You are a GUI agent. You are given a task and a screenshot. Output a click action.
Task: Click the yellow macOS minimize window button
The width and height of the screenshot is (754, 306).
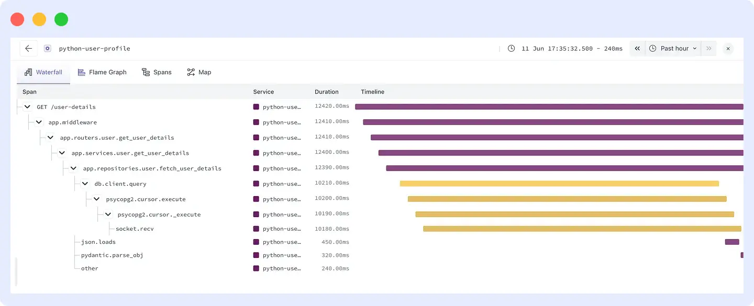click(x=39, y=19)
